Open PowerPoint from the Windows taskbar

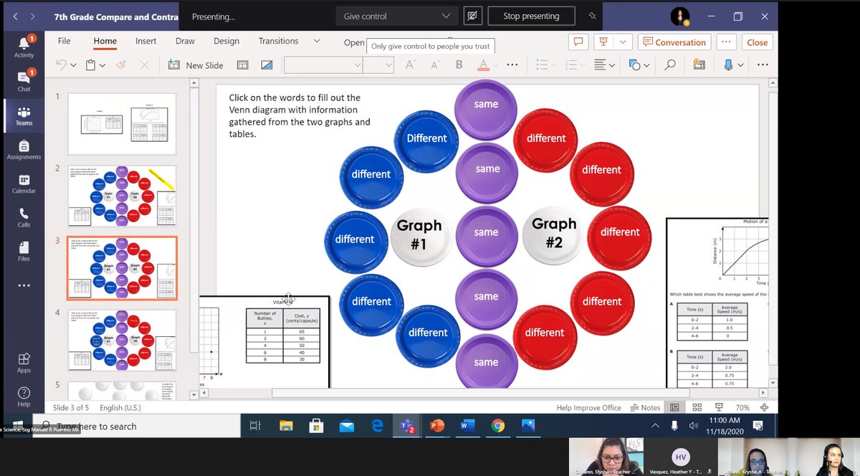(436, 426)
